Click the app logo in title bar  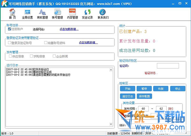(x=4, y=3)
